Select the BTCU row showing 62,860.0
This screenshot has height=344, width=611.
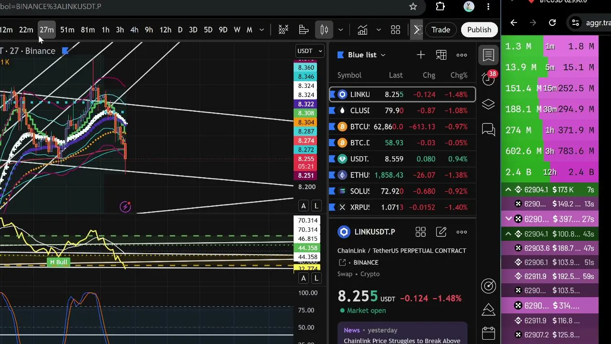coord(402,127)
